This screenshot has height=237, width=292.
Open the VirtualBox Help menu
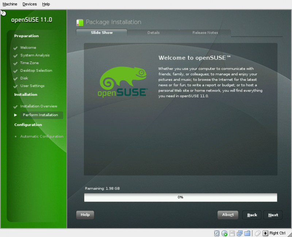coord(46,4)
